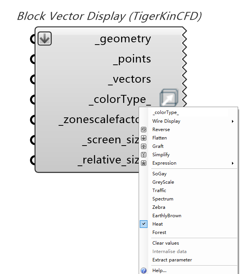The width and height of the screenshot is (240, 274).
Task: Click the Reverse icon in context menu
Action: 144,130
